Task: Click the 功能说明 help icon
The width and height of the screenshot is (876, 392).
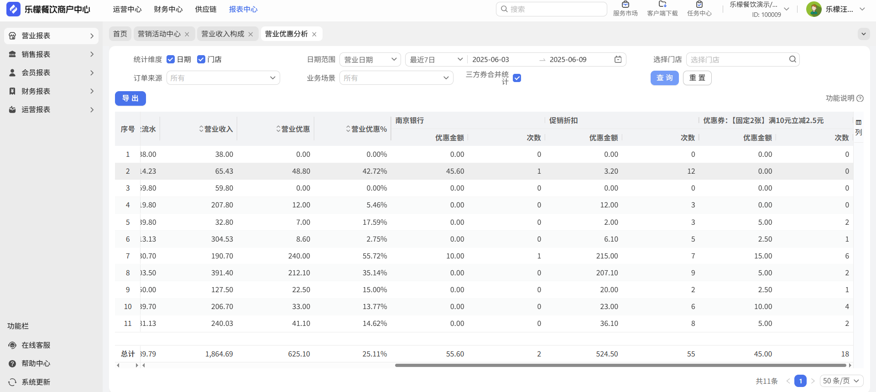Action: pyautogui.click(x=860, y=98)
